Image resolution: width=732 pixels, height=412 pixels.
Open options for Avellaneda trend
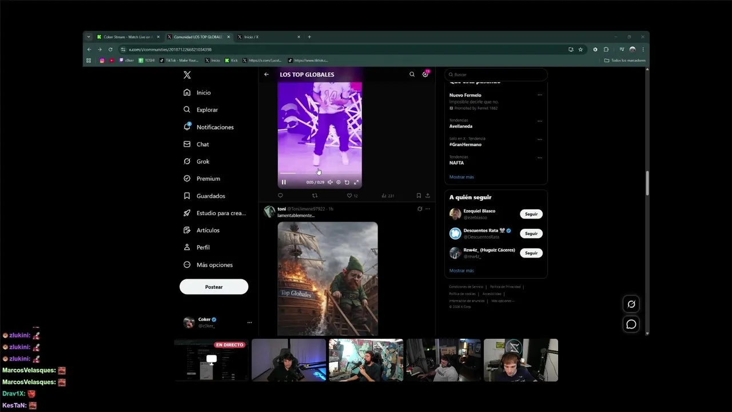540,121
